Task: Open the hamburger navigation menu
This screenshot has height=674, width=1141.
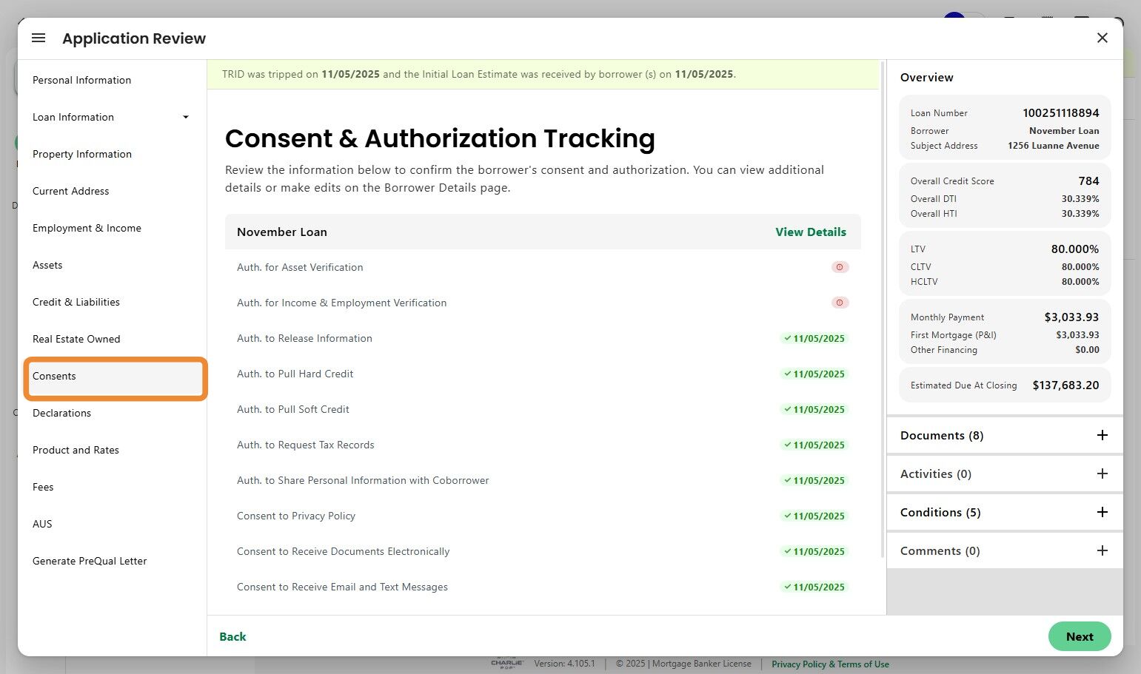Action: 39,38
